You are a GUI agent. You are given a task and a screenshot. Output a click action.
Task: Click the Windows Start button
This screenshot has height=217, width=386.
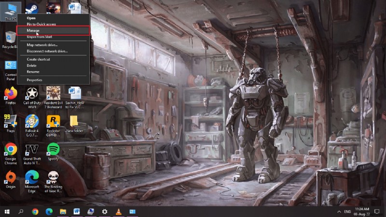pos(7,211)
